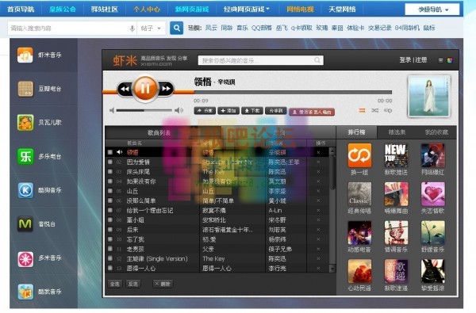The image size is (476, 313).
Task: Click the 添加 add button
Action: coord(228,111)
